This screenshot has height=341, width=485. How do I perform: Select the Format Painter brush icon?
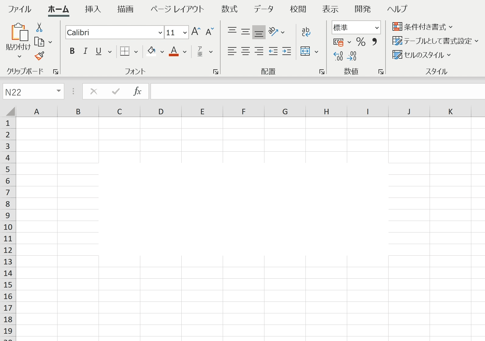39,56
